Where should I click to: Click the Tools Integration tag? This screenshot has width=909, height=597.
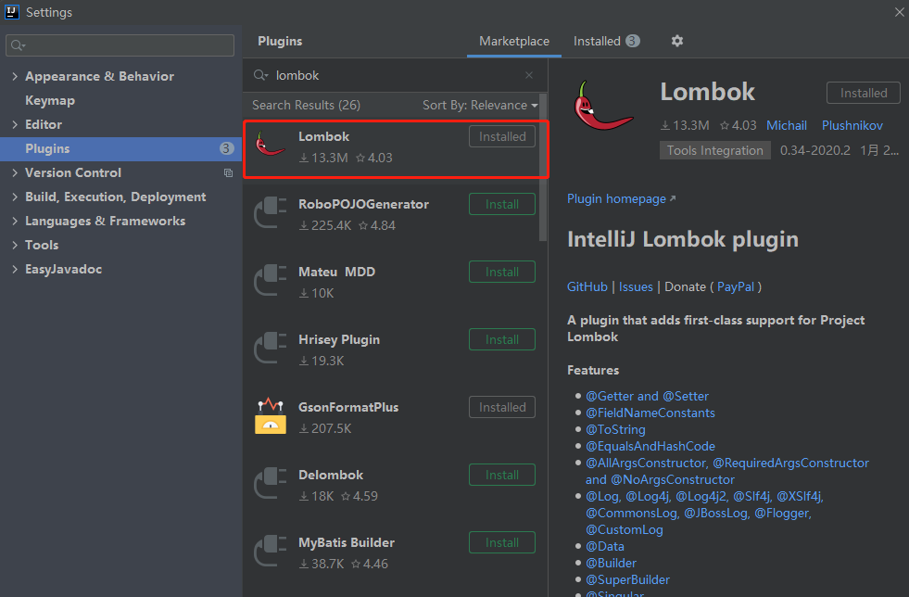pos(714,150)
